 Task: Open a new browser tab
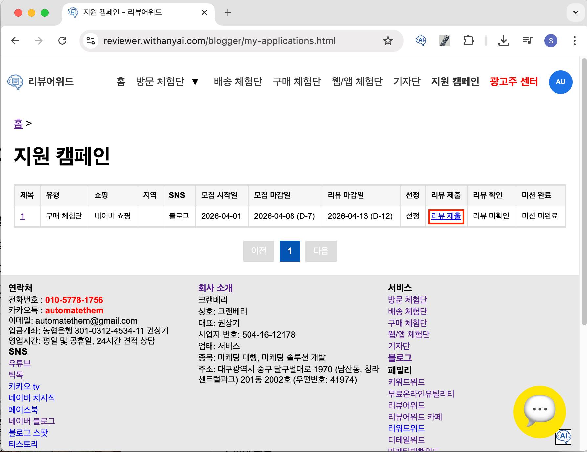[228, 12]
